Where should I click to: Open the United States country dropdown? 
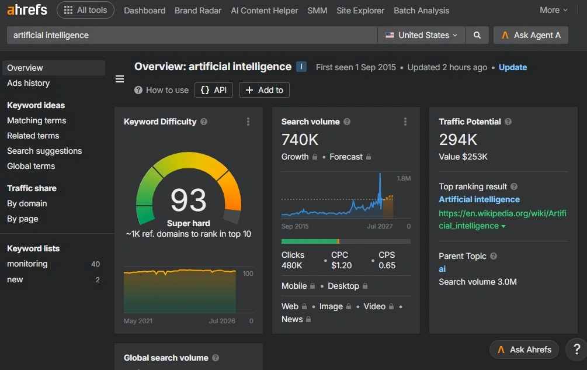click(421, 35)
